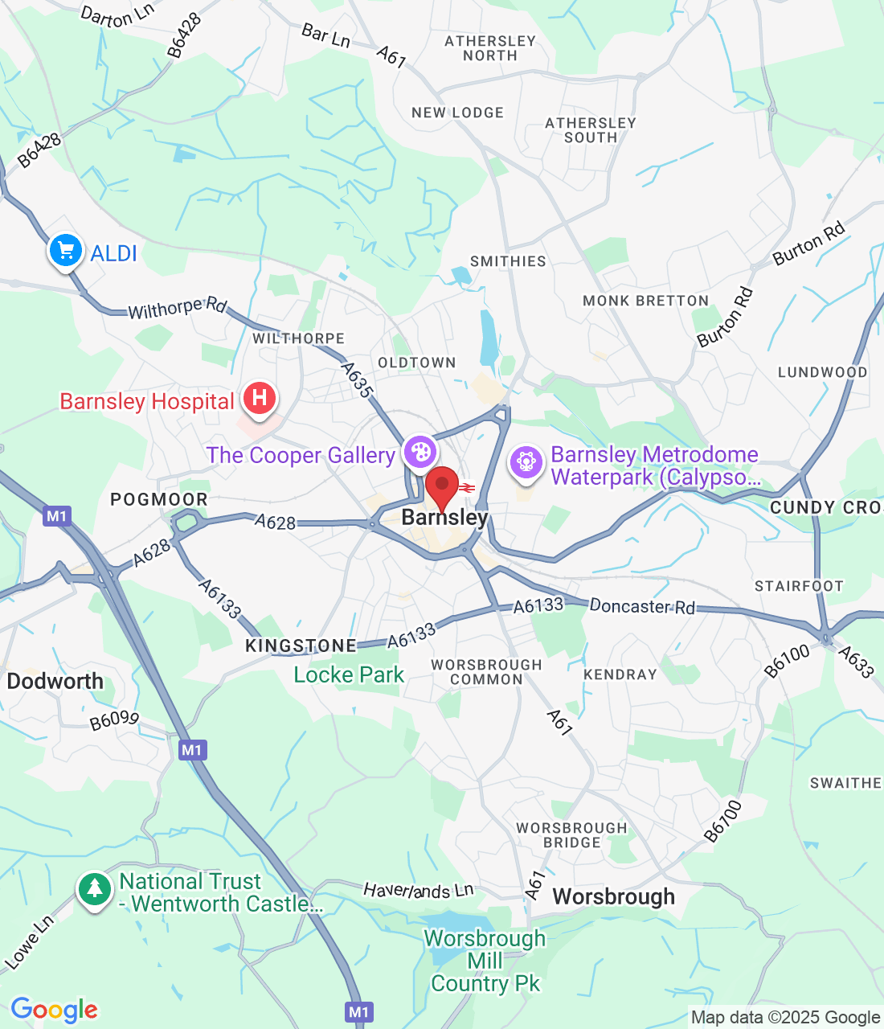The width and height of the screenshot is (884, 1029).
Task: Open The Cooper Gallery purple pin
Action: click(419, 453)
